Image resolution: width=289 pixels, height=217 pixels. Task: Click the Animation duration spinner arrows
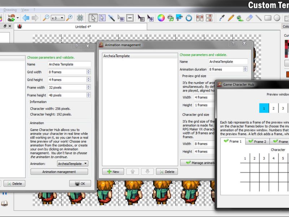(245, 69)
